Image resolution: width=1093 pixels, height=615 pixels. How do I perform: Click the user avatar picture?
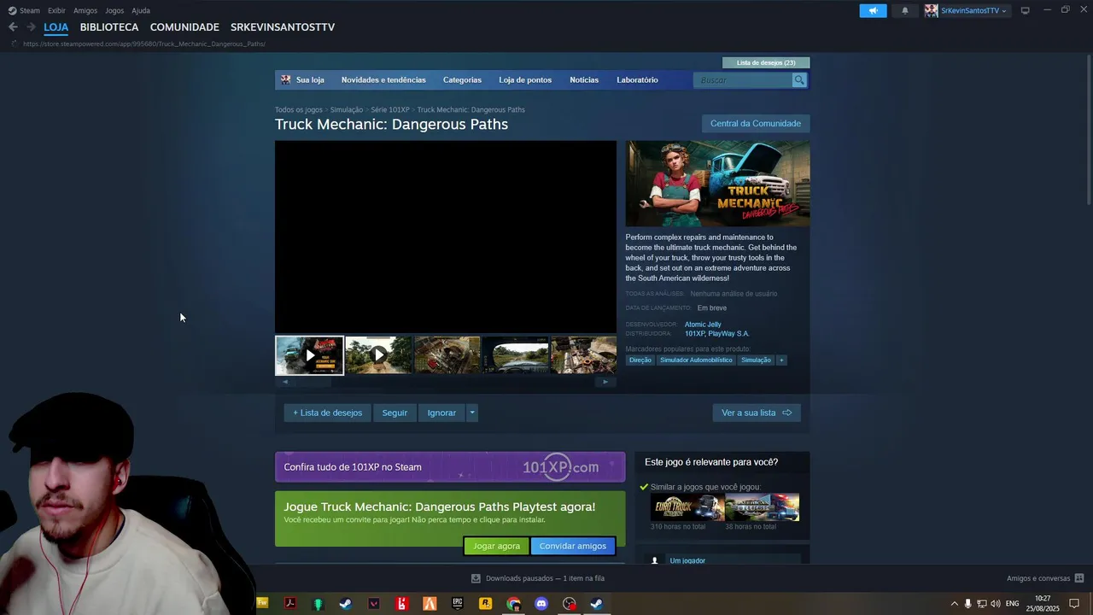932,10
